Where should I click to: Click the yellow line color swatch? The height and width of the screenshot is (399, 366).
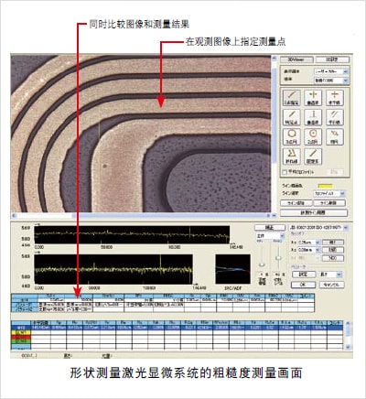326,186
